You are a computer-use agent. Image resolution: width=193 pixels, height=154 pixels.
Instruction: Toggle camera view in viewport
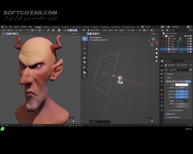point(156,57)
